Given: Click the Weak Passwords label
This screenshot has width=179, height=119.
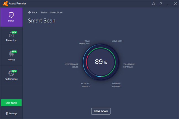Looking at the screenshot, I should pos(84,42).
